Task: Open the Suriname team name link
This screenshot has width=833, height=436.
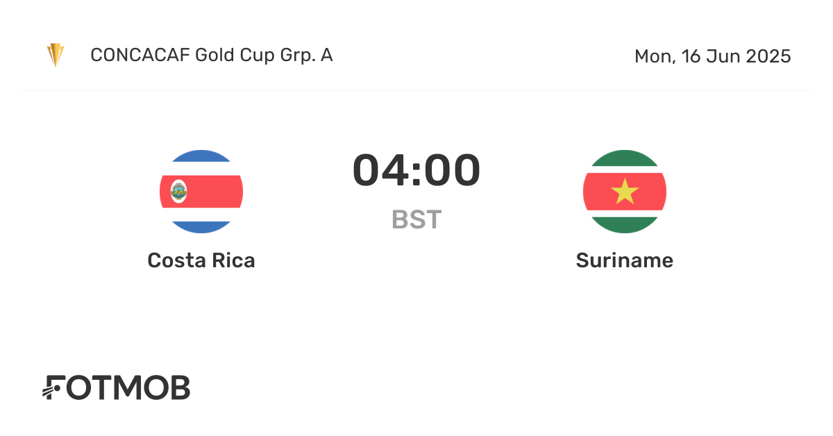Action: point(625,260)
